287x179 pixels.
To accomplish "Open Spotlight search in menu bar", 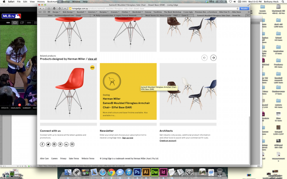I will tap(283, 1).
